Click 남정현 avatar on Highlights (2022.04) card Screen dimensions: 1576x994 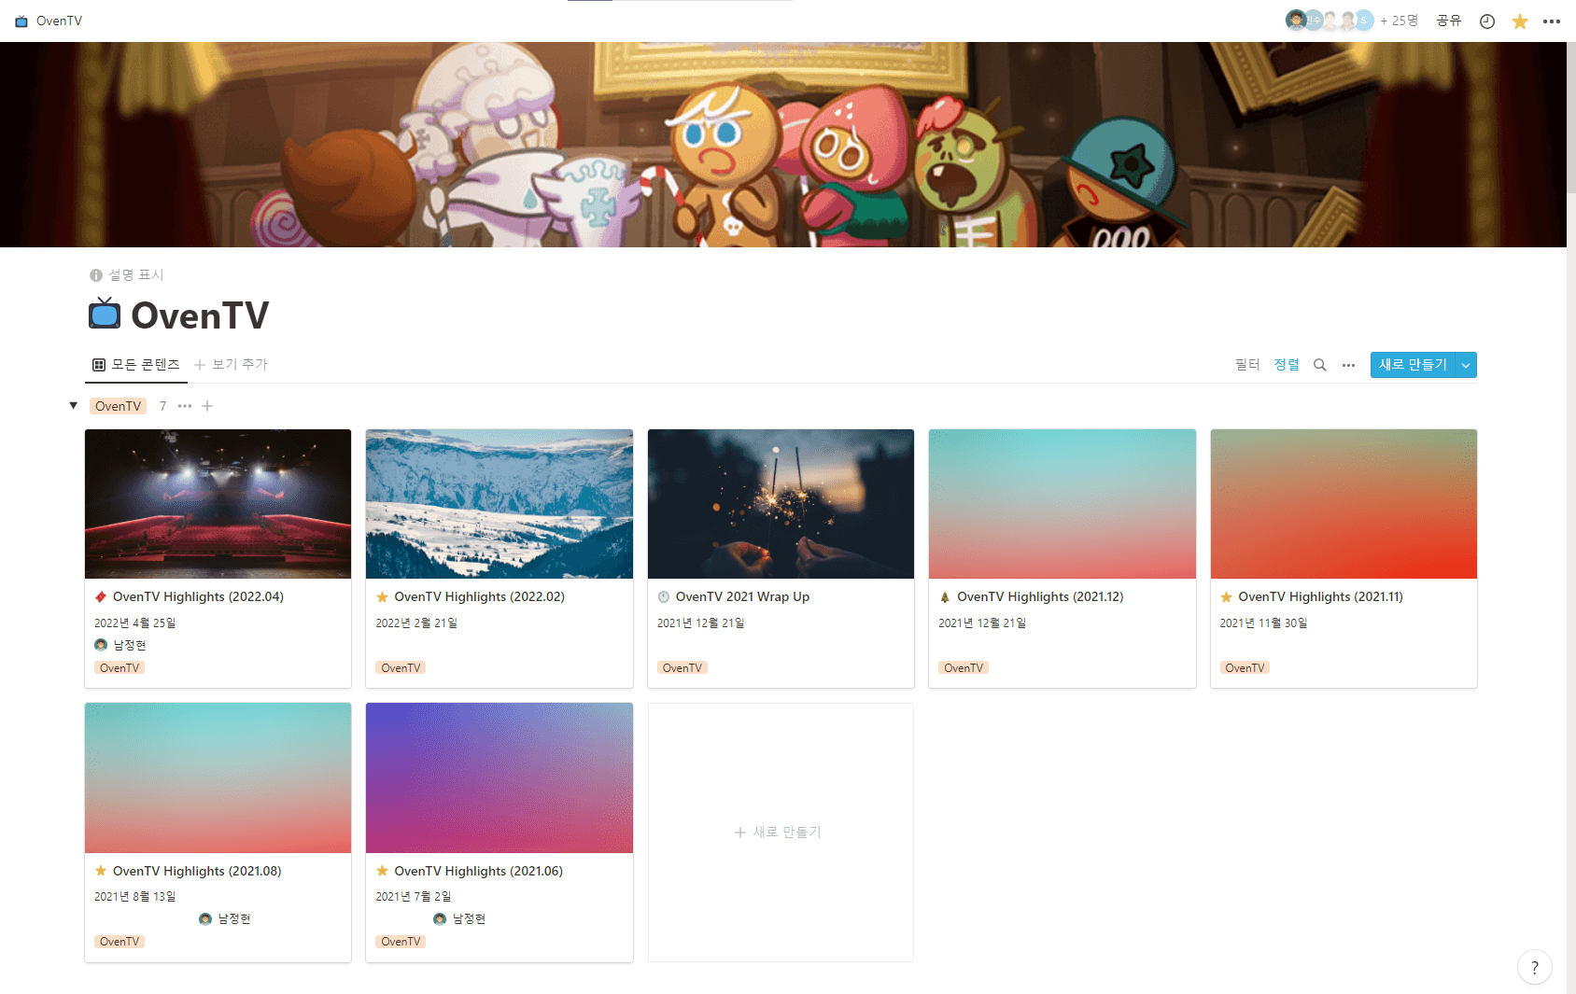pos(101,645)
